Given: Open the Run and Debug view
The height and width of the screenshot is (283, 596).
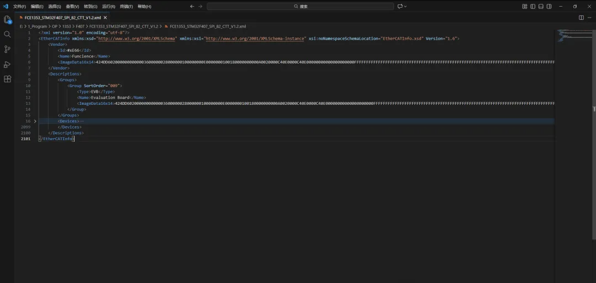Looking at the screenshot, I should (7, 64).
